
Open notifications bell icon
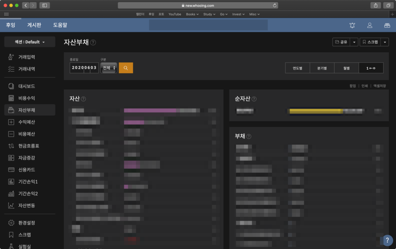[352, 25]
